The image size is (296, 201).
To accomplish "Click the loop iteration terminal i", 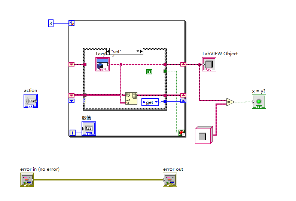I will pos(73,133).
